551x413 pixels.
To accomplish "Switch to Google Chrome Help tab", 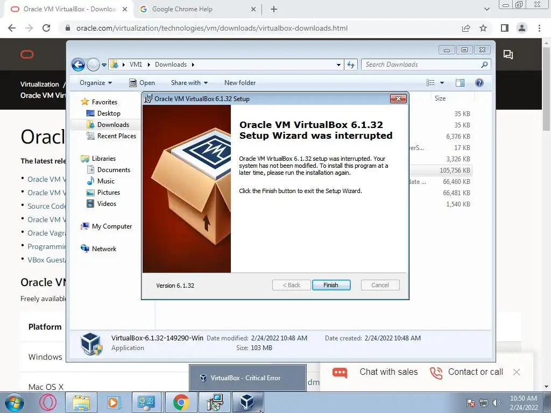I will 198,9.
